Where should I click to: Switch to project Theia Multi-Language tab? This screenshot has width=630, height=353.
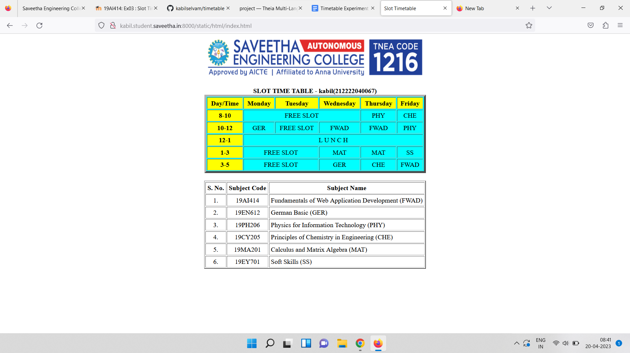click(268, 8)
